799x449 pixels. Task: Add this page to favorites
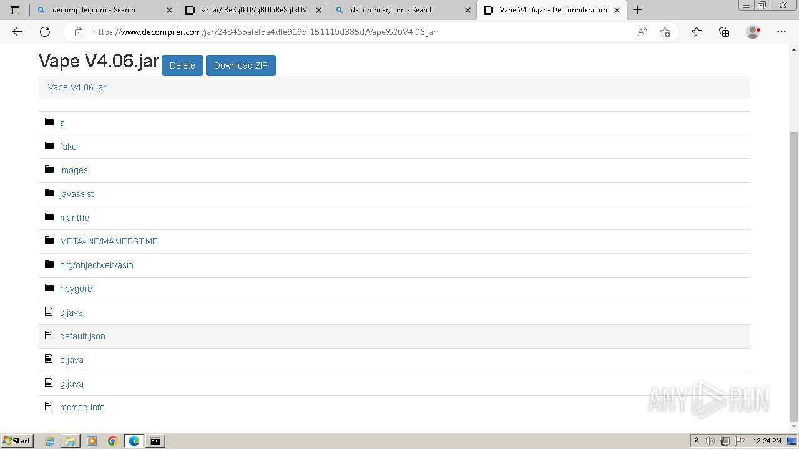665,32
